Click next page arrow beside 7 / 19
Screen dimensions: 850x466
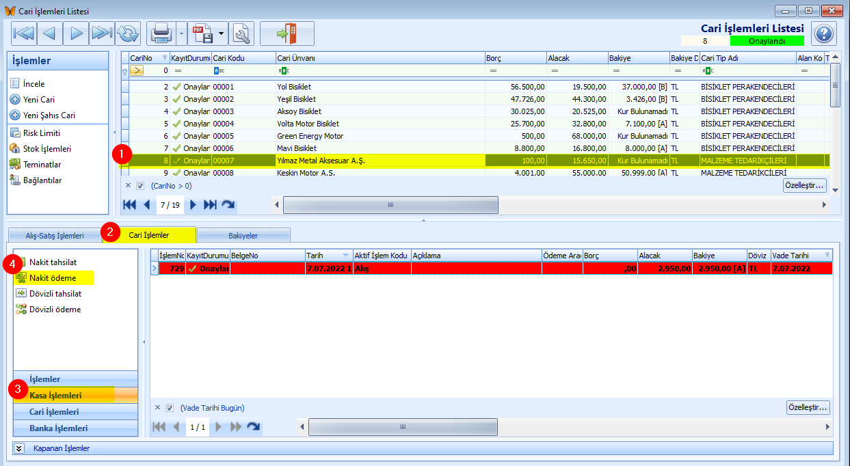193,204
